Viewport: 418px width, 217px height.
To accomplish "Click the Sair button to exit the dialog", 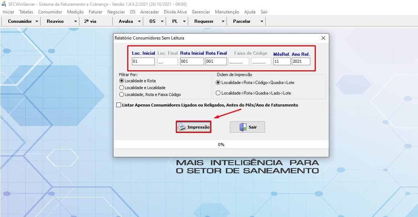I will [x=247, y=126].
